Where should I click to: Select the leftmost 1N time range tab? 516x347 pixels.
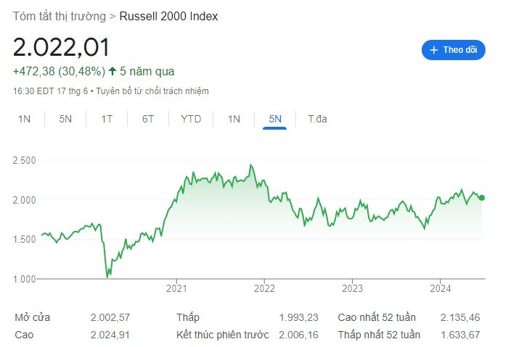tap(24, 119)
